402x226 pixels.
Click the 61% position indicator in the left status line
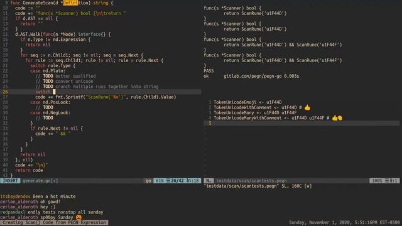click(x=160, y=181)
